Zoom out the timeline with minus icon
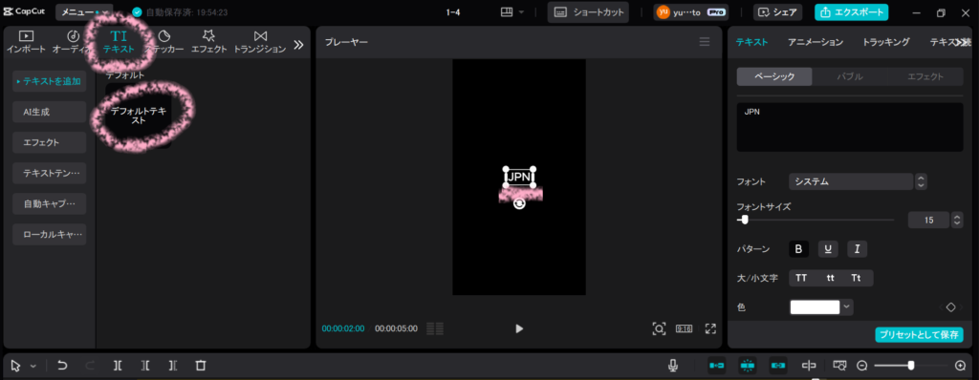 coord(861,366)
